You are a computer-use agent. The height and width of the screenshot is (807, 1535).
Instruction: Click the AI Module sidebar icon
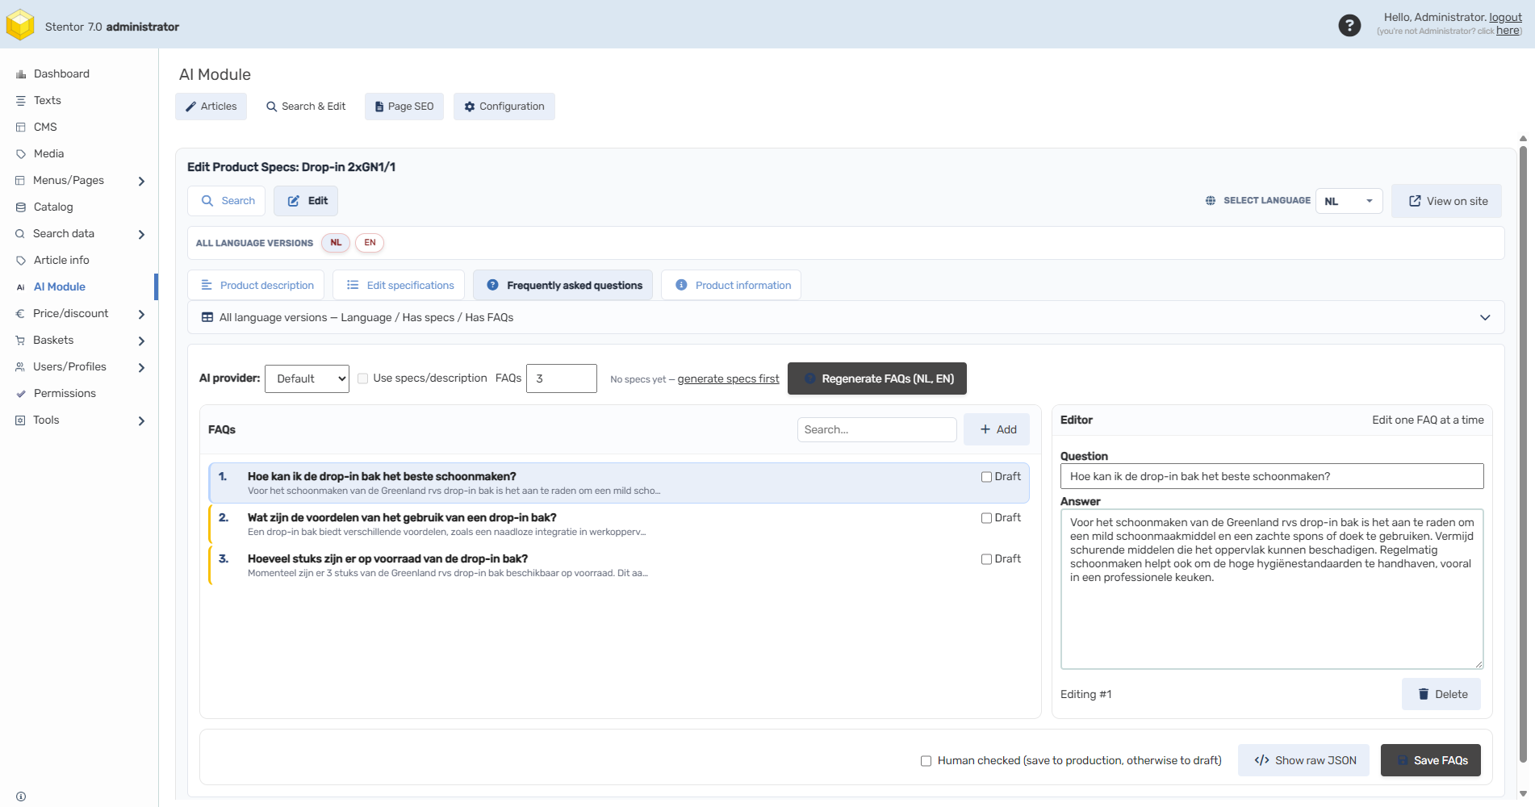point(21,287)
